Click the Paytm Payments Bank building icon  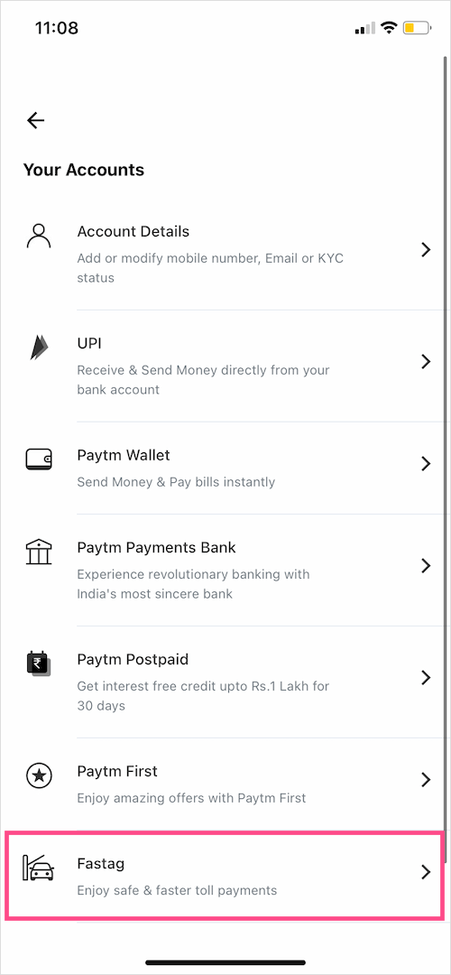pos(39,552)
